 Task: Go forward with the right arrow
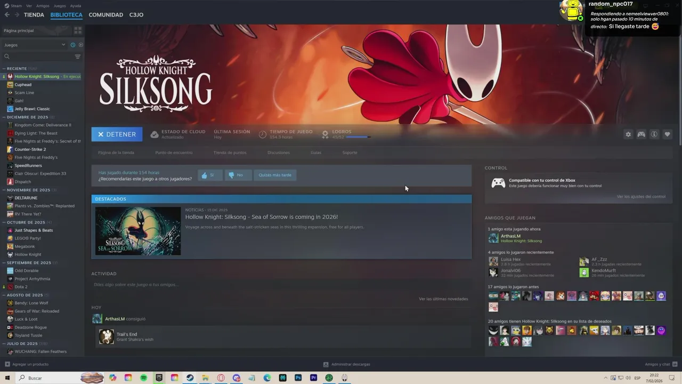17,15
